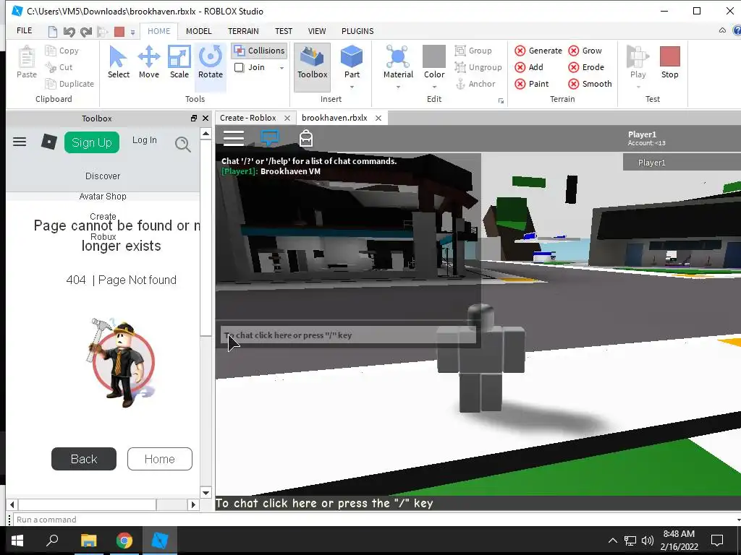Click the red Stop square in quick access
The height and width of the screenshot is (555, 741).
click(x=119, y=32)
